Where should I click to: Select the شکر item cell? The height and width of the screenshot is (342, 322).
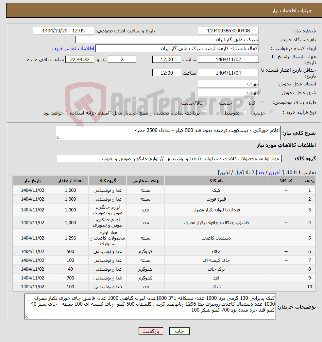pyautogui.click(x=216, y=287)
